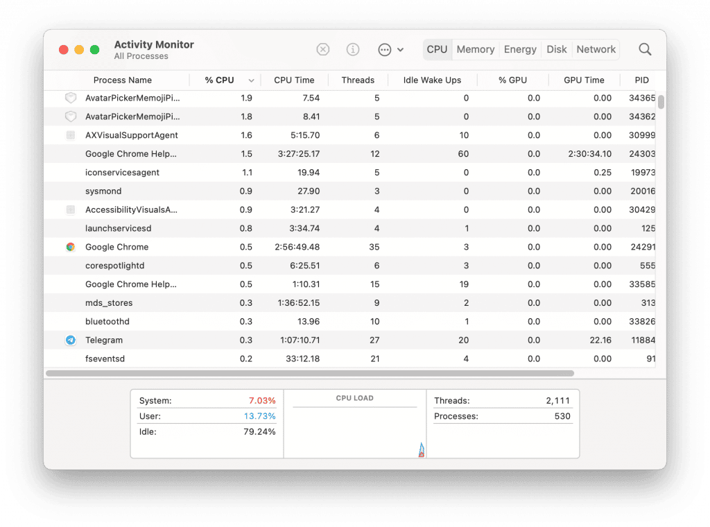Click the Processes count 530
This screenshot has height=527, width=710.
pos(562,415)
